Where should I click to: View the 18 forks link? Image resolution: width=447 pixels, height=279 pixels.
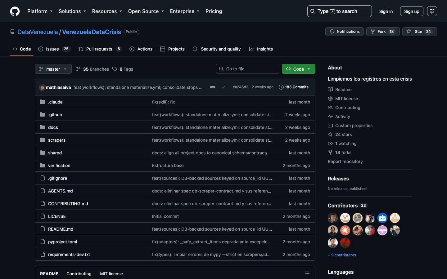(x=340, y=153)
